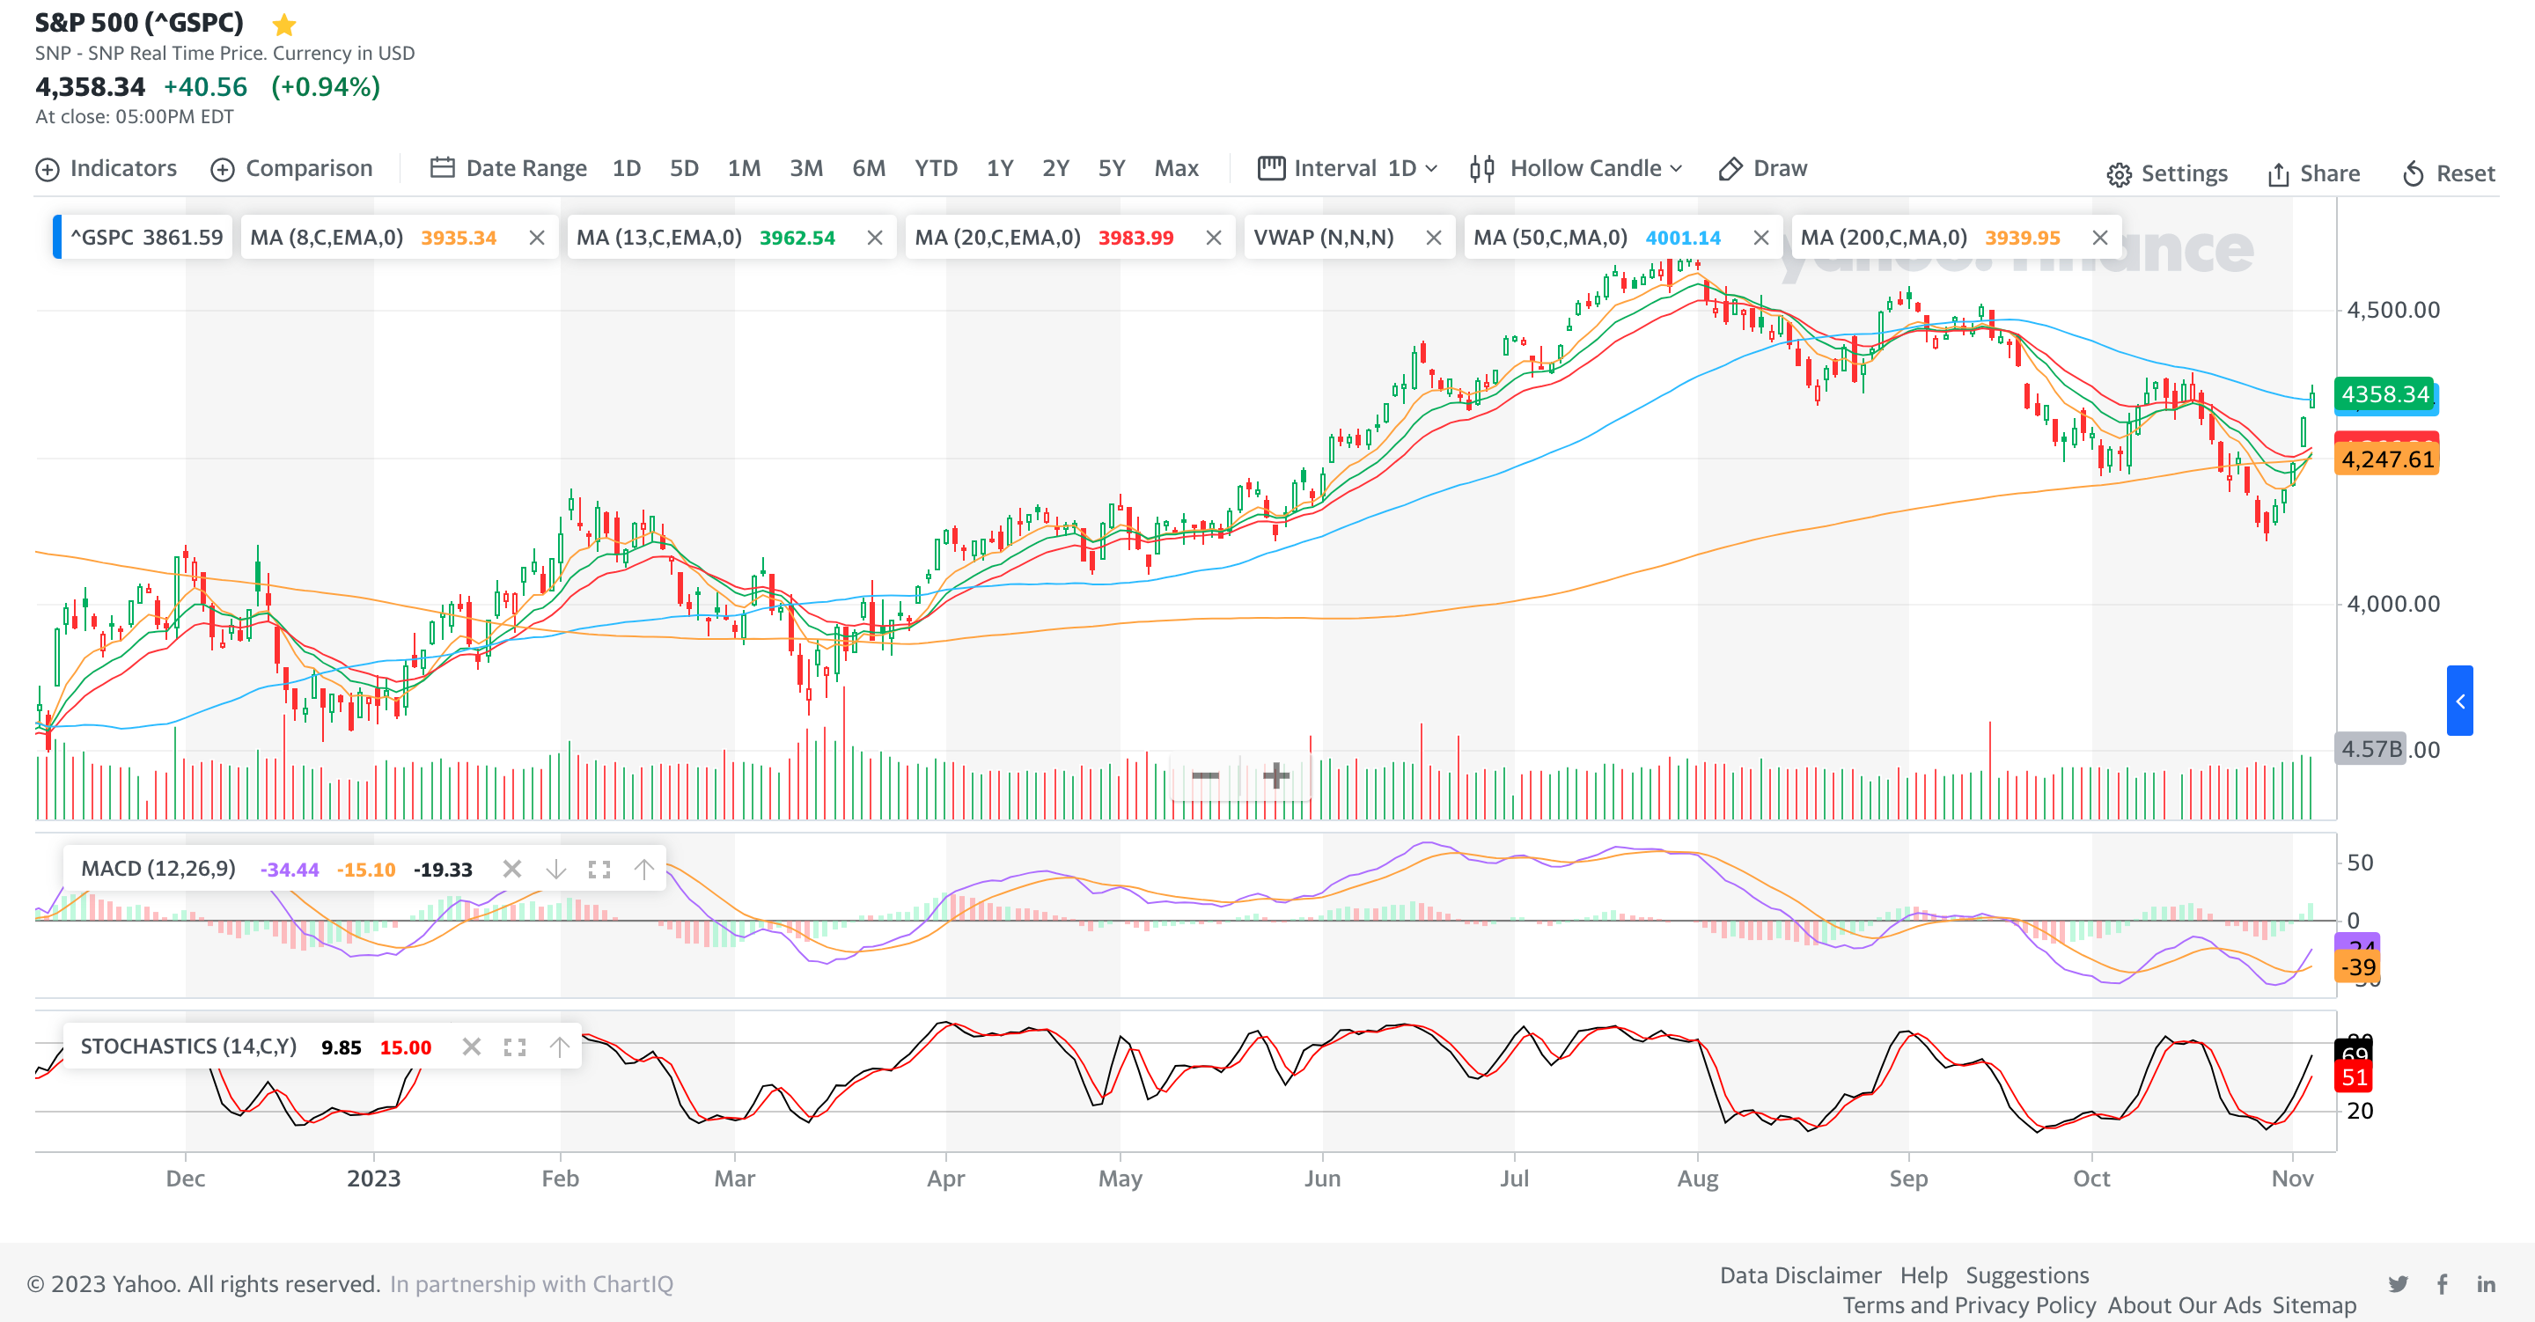This screenshot has height=1322, width=2535.
Task: Zoom in chart with plus control
Action: [x=1275, y=775]
